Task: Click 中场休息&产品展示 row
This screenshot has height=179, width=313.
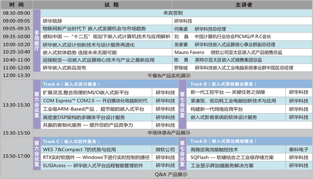Action: click(x=173, y=133)
